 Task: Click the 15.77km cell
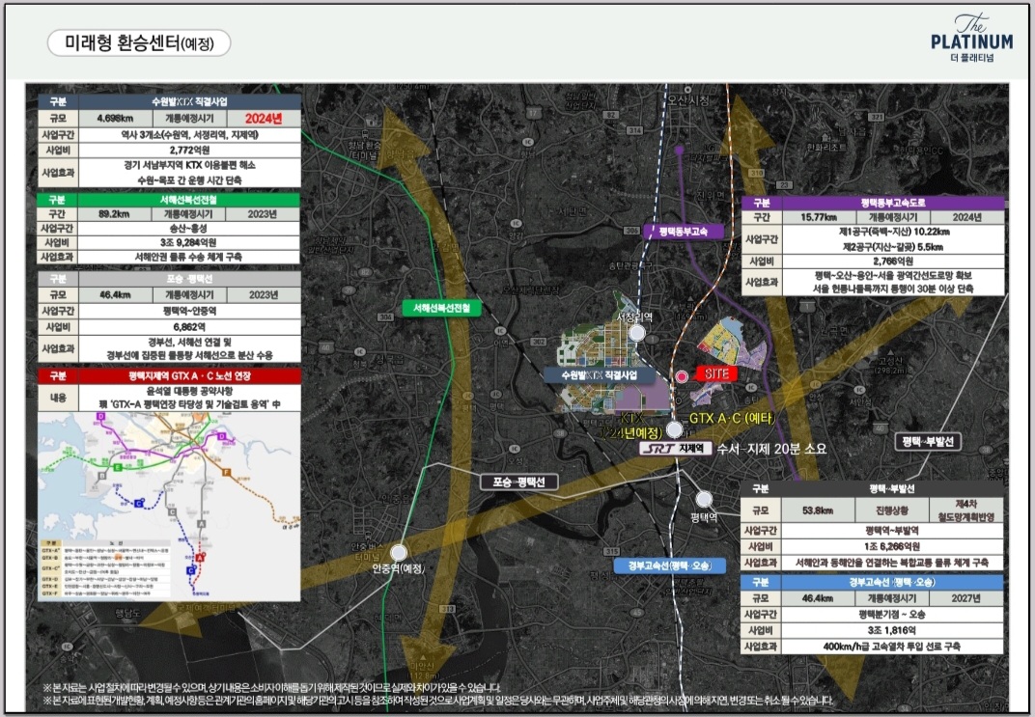819,218
